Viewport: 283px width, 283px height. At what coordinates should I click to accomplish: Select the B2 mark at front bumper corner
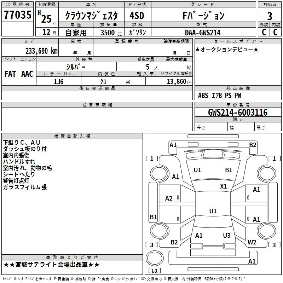(253, 145)
